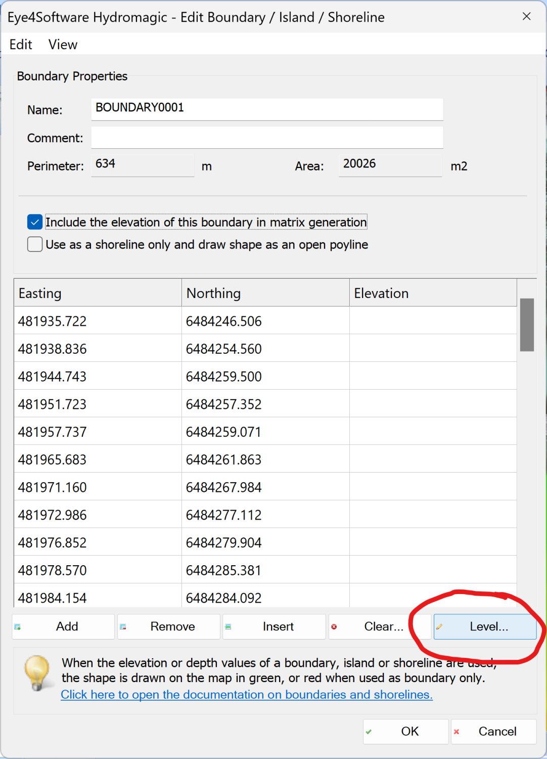Image resolution: width=547 pixels, height=759 pixels.
Task: Select the easting cell 481935.722
Action: (x=98, y=321)
